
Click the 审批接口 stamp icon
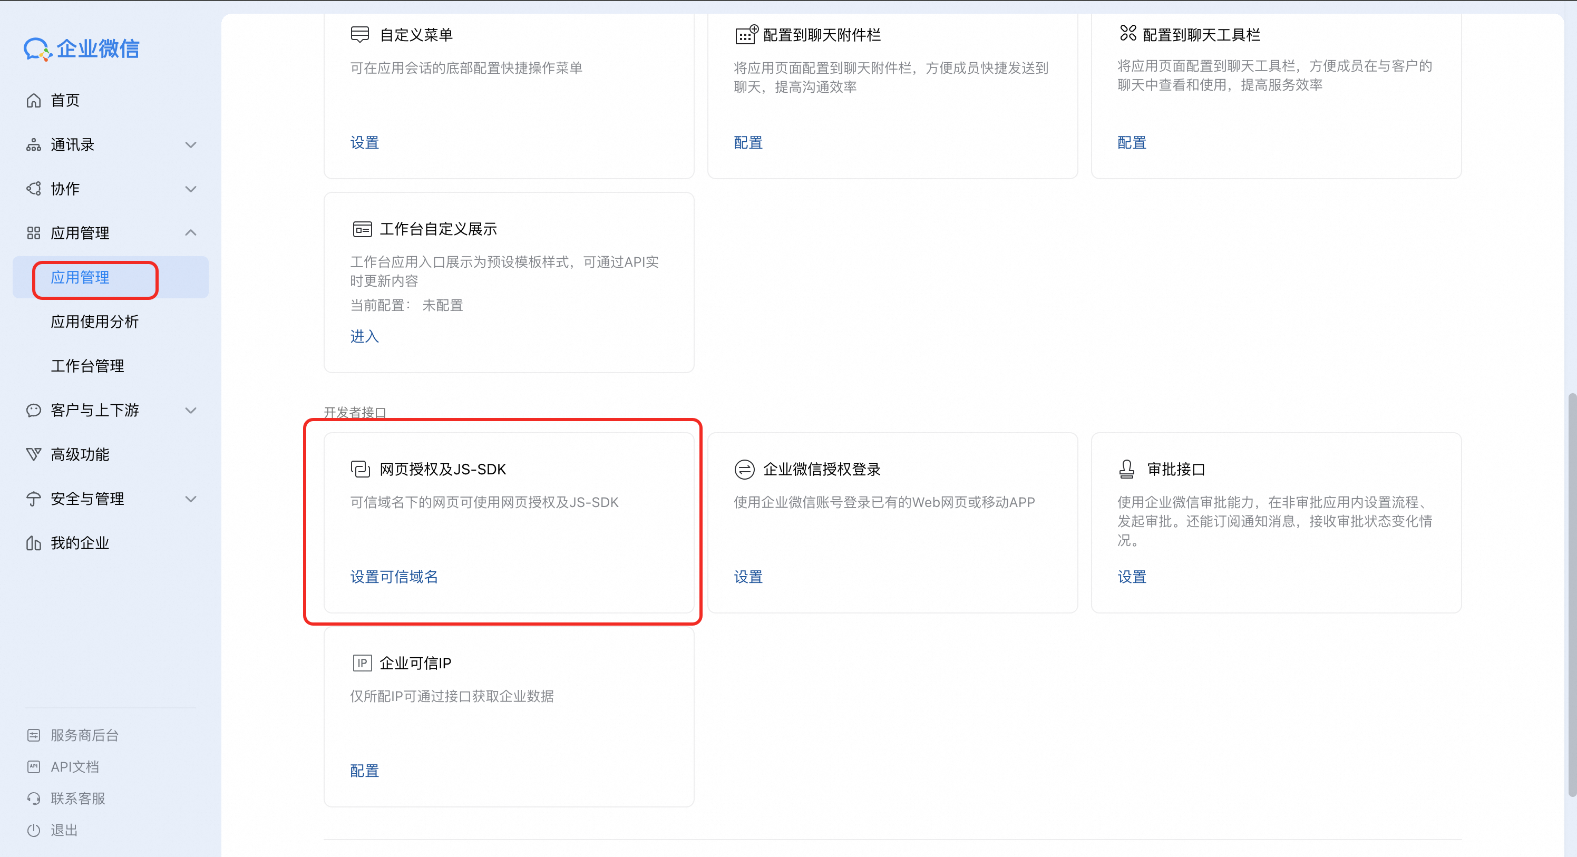coord(1126,469)
